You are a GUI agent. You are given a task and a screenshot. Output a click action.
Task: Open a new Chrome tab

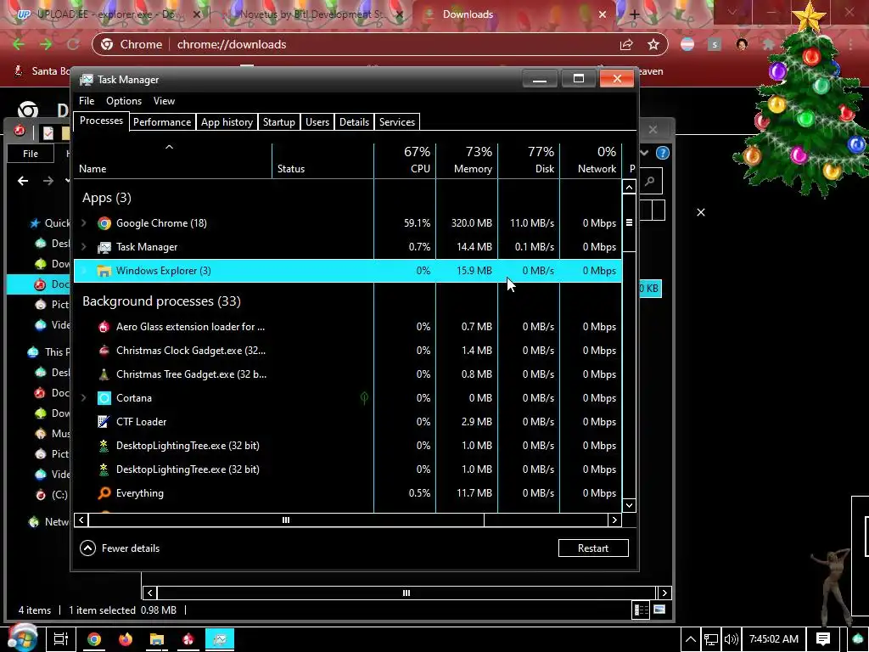point(635,14)
